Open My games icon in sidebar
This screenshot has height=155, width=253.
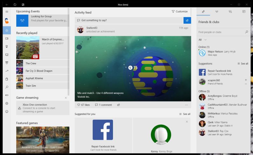pyautogui.click(x=7, y=39)
